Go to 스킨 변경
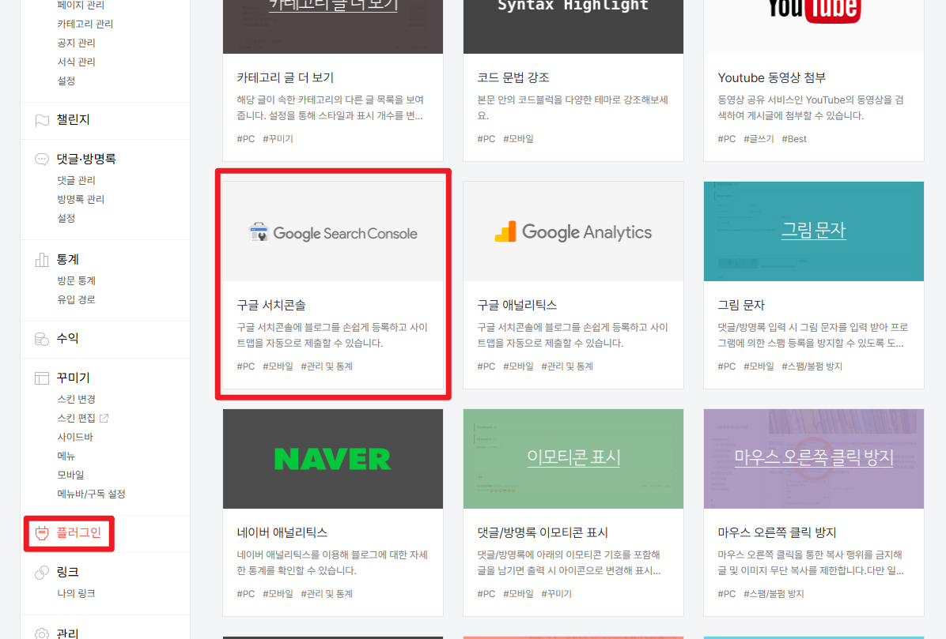This screenshot has width=946, height=639. (x=76, y=400)
